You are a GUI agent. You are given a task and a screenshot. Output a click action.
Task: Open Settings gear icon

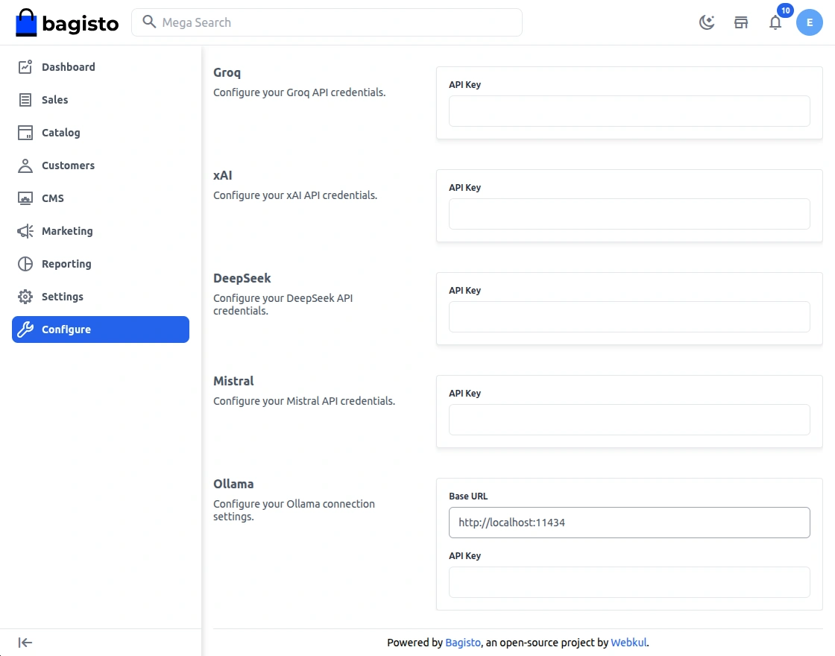tap(25, 297)
